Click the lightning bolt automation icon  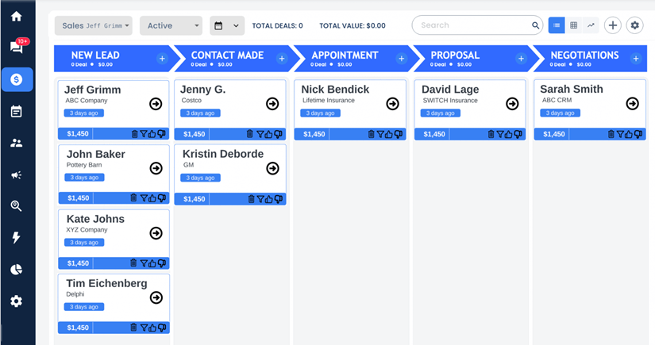(x=16, y=237)
